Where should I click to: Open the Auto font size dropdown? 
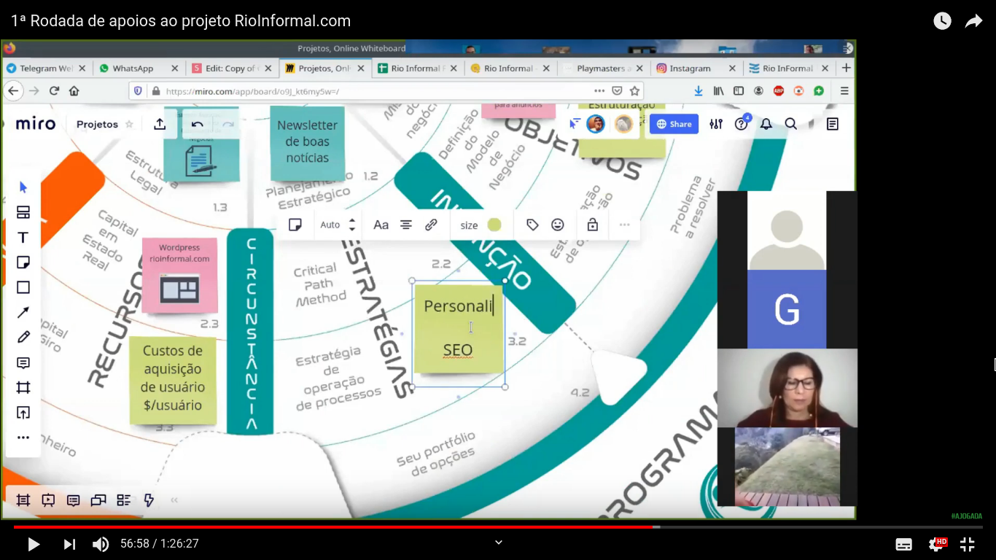coord(330,225)
